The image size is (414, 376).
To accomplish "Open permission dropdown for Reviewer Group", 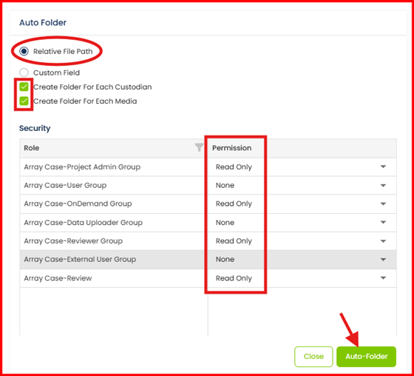I will click(383, 241).
